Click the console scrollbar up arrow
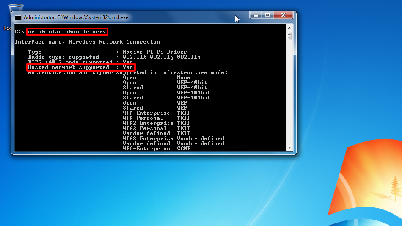The height and width of the screenshot is (226, 402). point(289,28)
